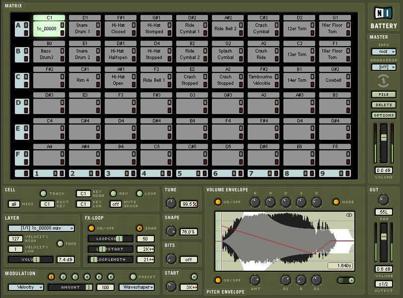Screen dimensions: 403x298
Task: Click the solo LED on Bass Drum3 cell
Action: tap(62, 51)
